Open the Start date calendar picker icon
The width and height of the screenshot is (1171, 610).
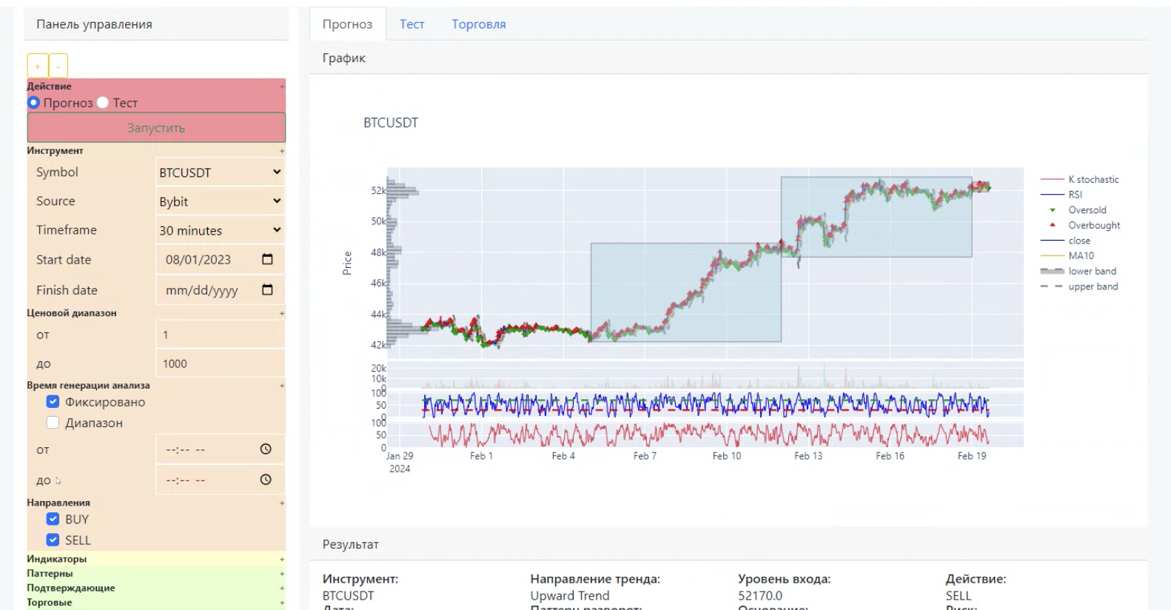[267, 260]
